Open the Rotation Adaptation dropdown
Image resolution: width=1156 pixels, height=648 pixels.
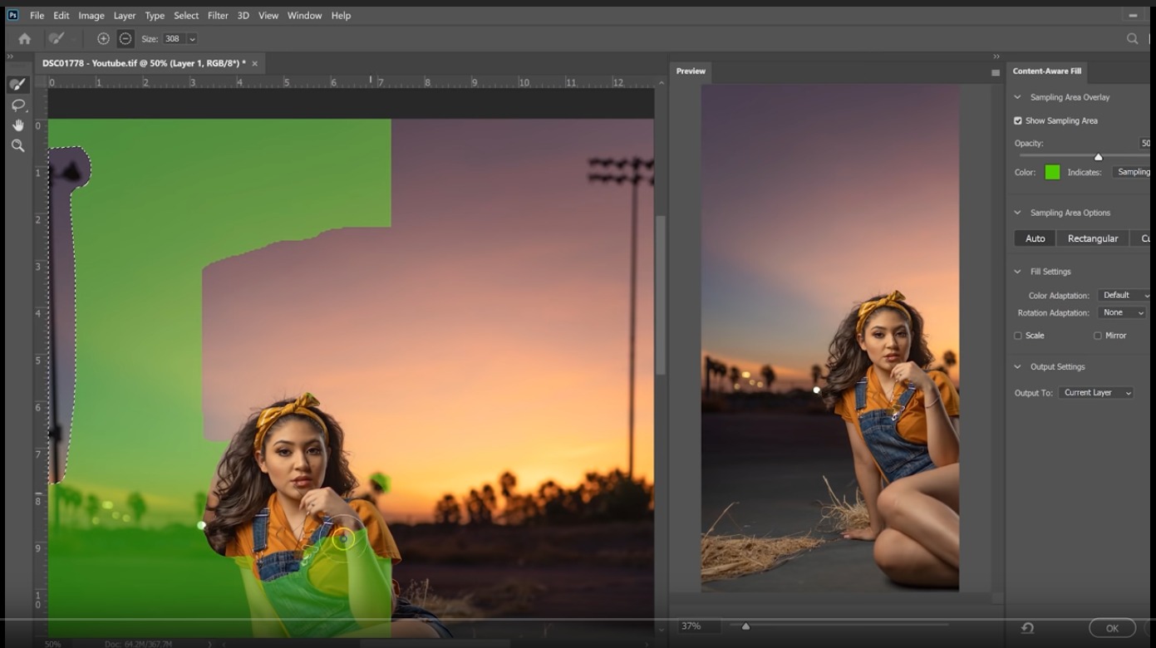pos(1123,313)
